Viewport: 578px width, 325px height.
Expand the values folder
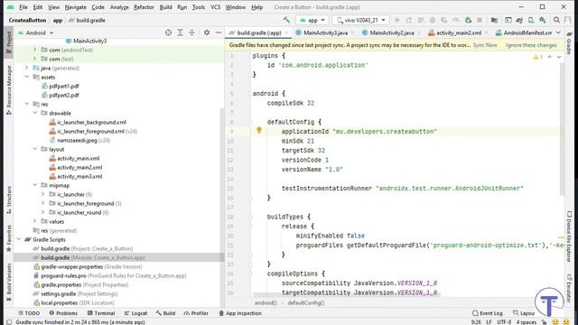(x=35, y=221)
